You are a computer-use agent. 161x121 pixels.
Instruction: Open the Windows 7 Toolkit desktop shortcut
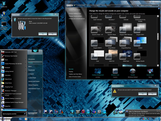[x=4, y=16]
